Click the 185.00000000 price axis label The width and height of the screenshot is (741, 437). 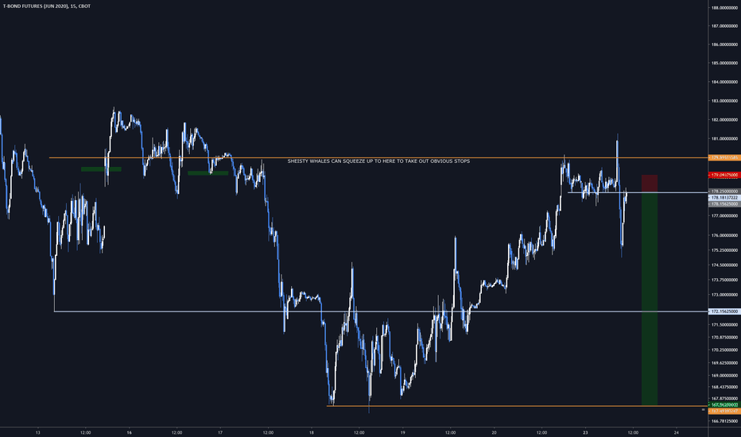(x=725, y=63)
